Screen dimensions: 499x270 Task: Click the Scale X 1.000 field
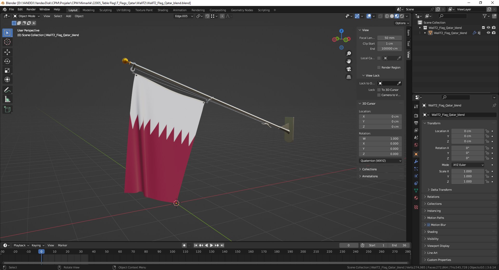468,171
